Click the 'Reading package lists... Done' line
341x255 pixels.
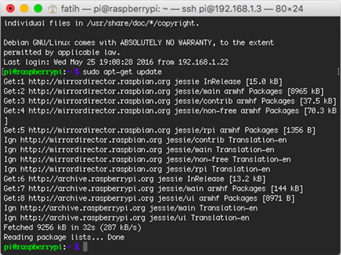point(64,238)
